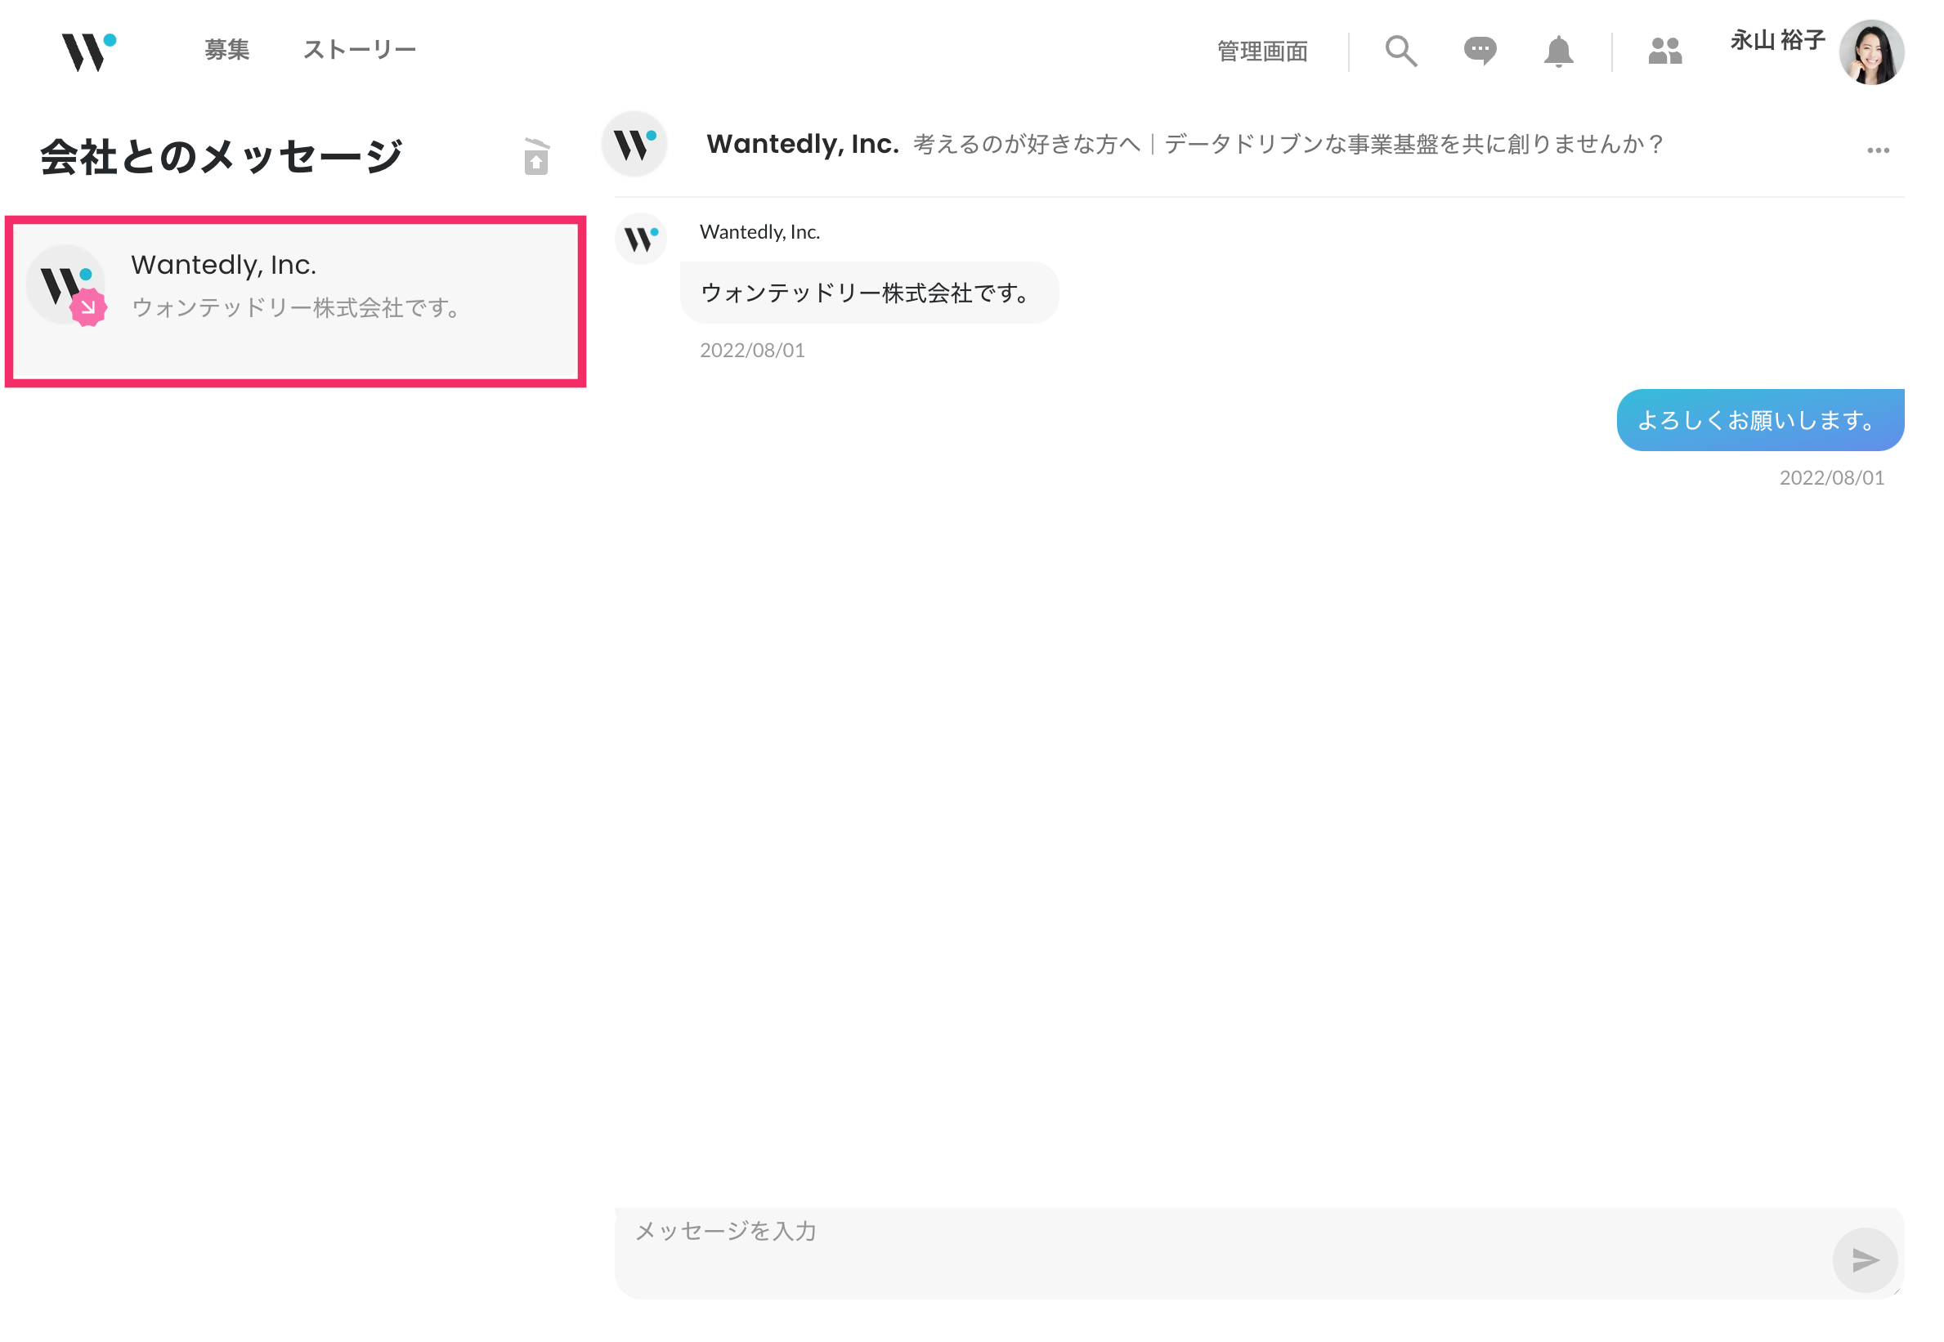Click sender avatar beside first message
The height and width of the screenshot is (1342, 1944).
(641, 239)
